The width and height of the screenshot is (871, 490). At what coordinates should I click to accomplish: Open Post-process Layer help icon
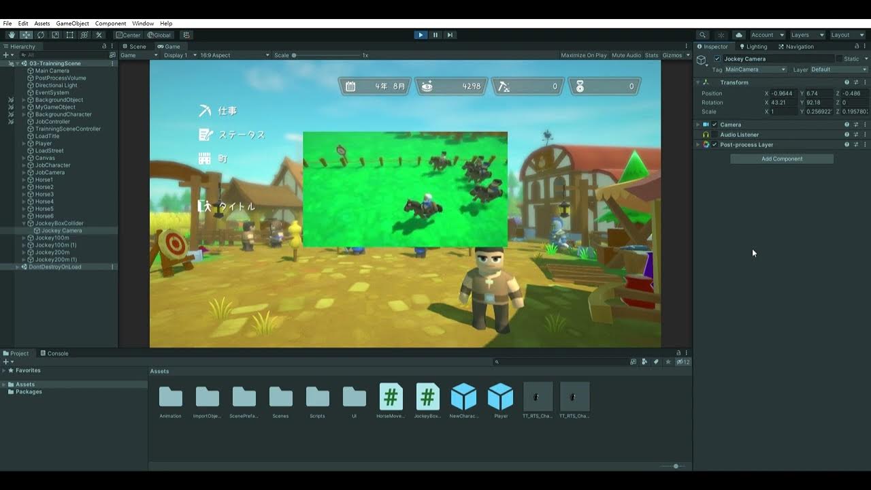(x=847, y=144)
